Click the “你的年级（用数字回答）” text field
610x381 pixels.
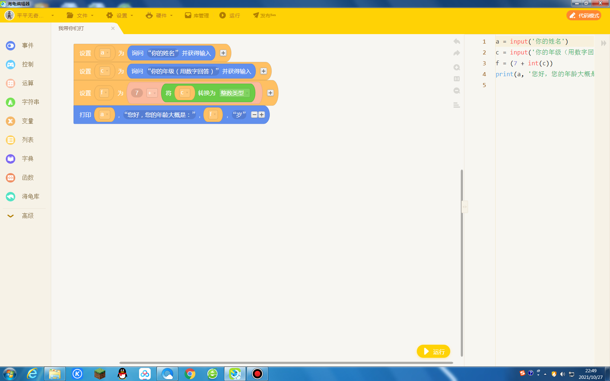pos(183,71)
